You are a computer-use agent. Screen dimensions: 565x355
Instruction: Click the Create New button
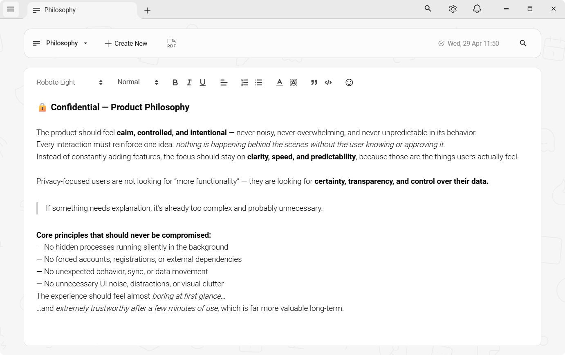[126, 43]
